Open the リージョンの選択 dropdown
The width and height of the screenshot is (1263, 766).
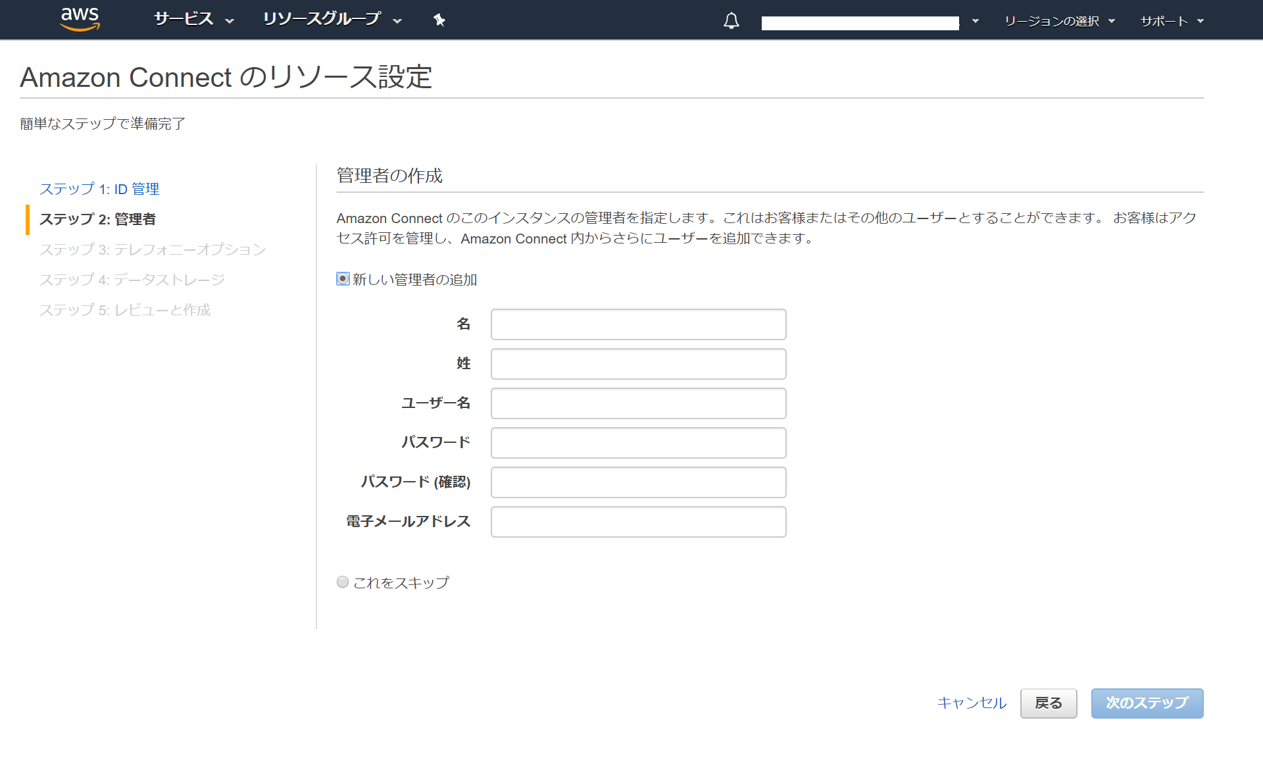click(1059, 21)
